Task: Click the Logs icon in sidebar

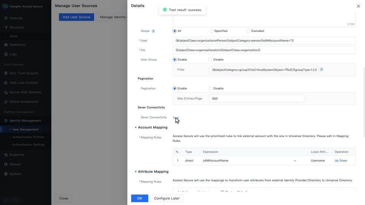Action: point(5,54)
